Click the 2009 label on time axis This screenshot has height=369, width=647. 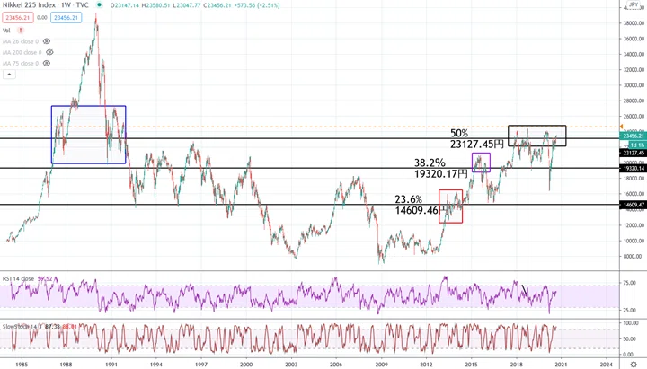point(381,365)
